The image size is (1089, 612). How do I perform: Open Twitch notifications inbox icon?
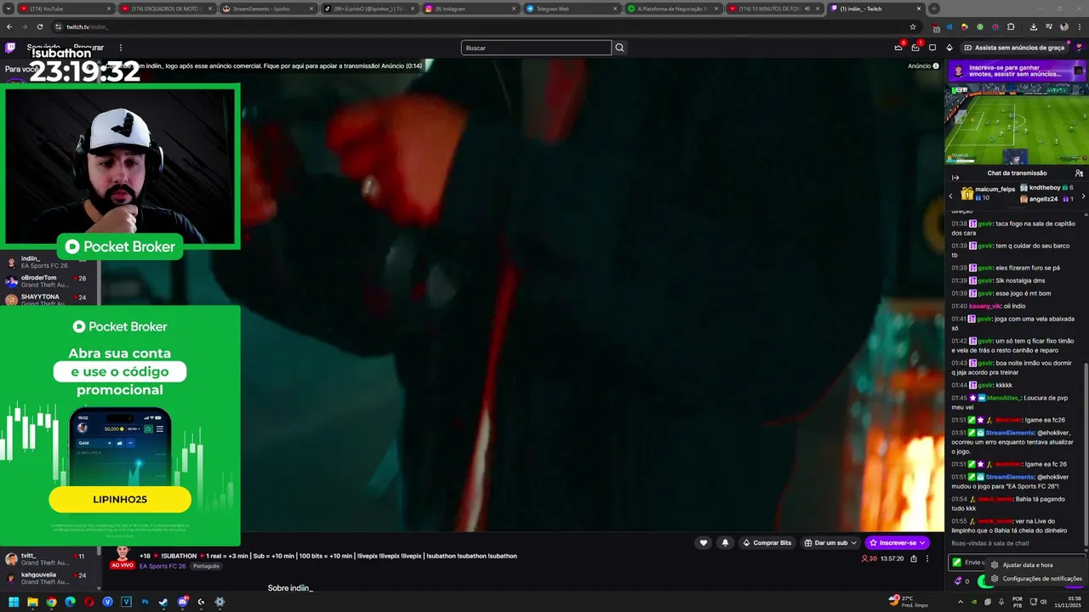point(915,48)
